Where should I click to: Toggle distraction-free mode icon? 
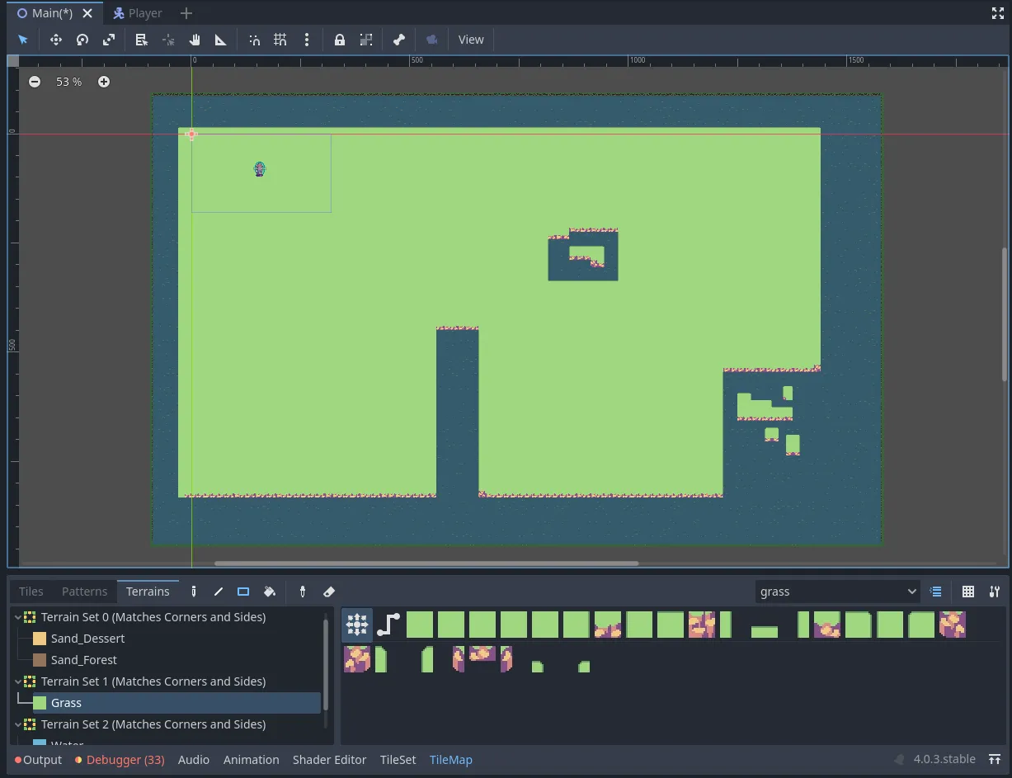point(997,13)
